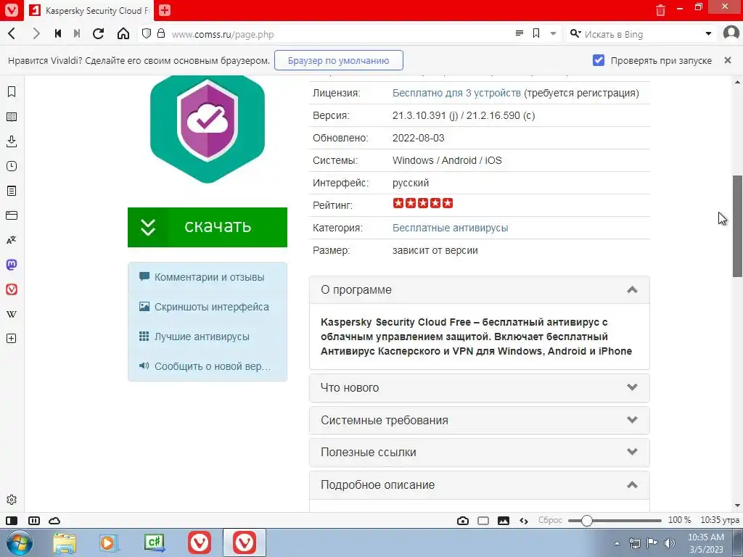Open the tracker blocker shield icon

(147, 33)
